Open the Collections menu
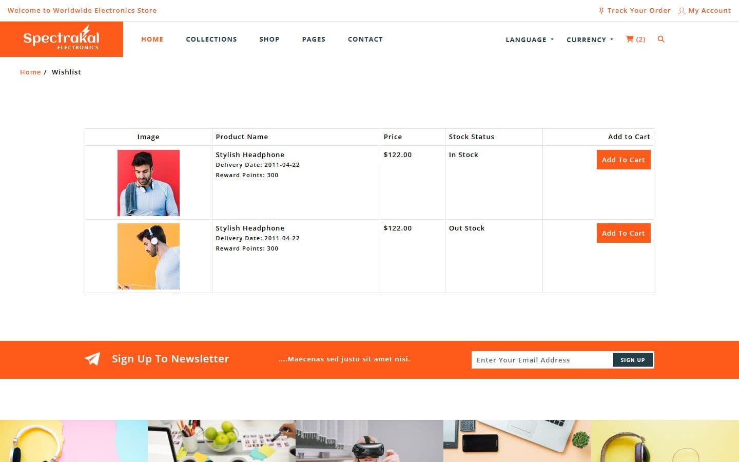This screenshot has height=462, width=739. coord(211,39)
